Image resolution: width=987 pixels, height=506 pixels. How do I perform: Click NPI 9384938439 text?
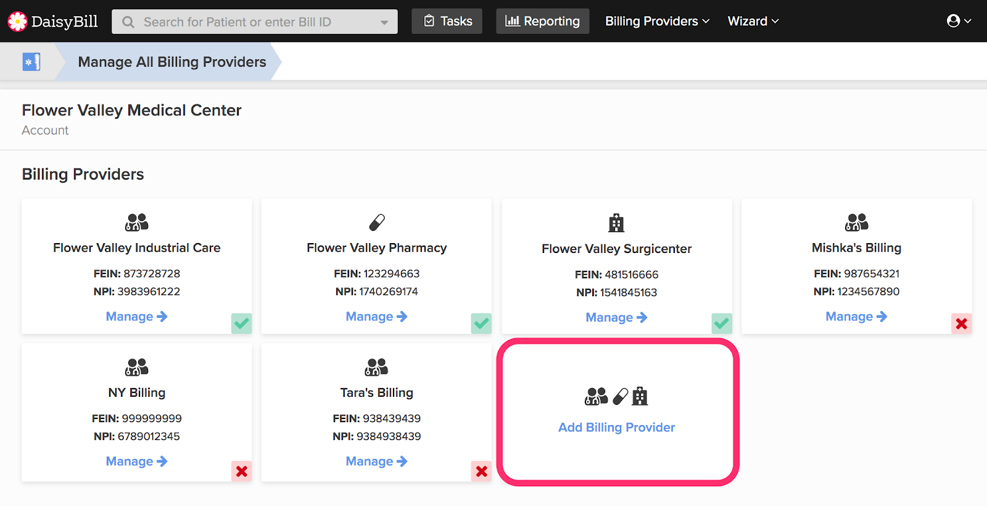(376, 437)
